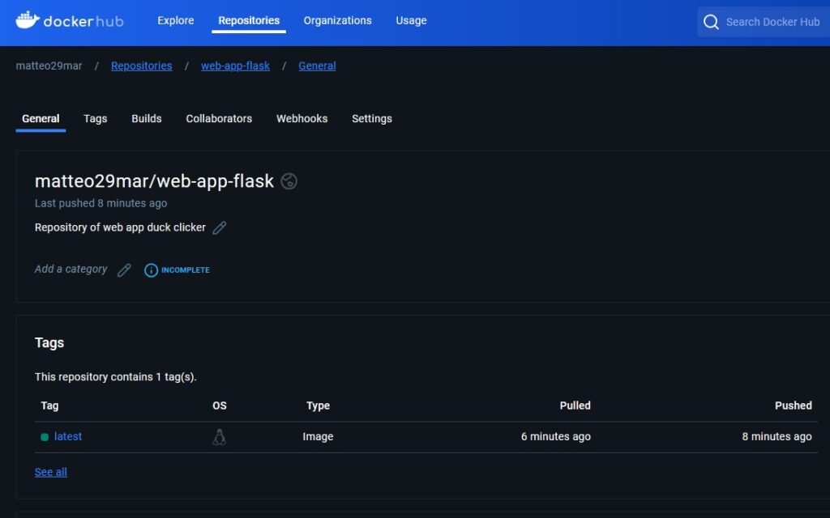830x518 pixels.
Task: Open the Webhooks tab
Action: [x=302, y=119]
